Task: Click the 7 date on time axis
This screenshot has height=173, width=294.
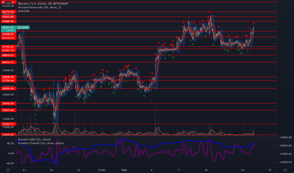Action: 179,170
